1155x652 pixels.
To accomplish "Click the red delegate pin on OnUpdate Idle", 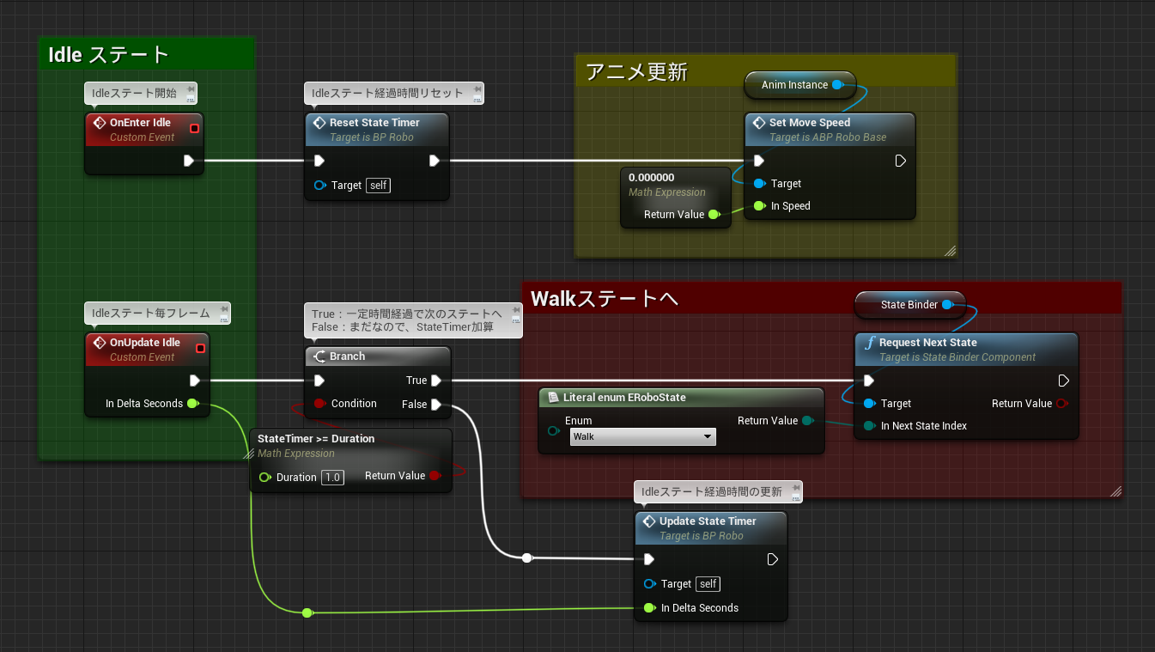I will pos(200,349).
